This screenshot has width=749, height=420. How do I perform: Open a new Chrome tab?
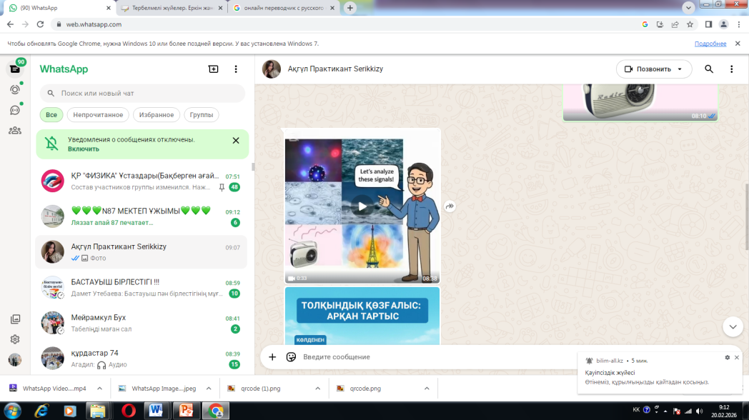point(350,8)
